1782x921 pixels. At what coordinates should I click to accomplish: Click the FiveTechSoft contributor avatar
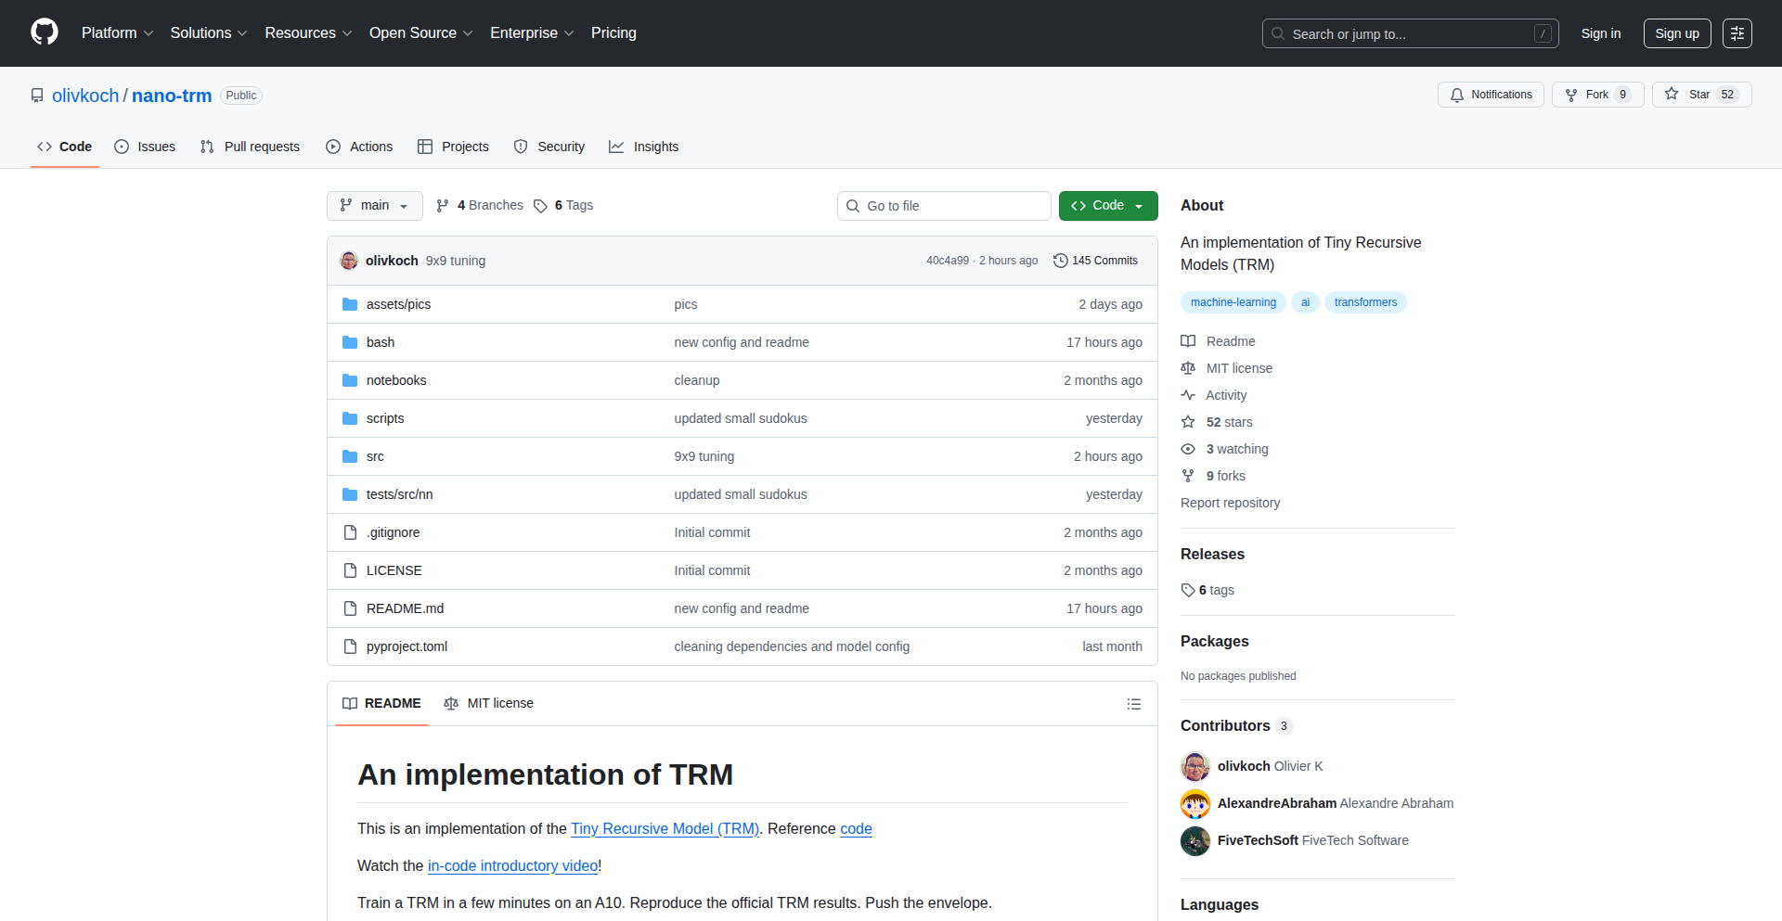1195,840
